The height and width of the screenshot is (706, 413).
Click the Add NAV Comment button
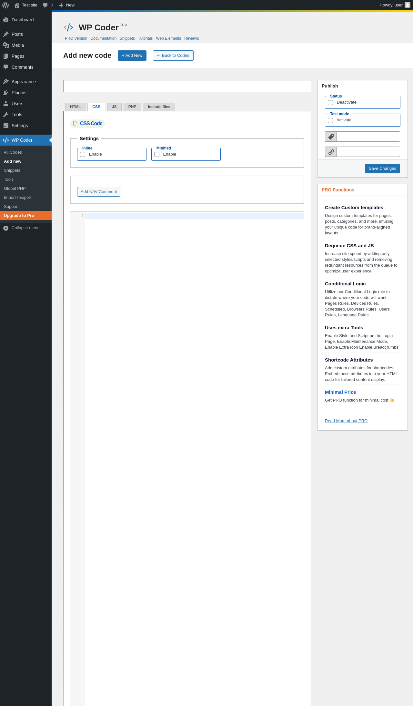click(99, 192)
